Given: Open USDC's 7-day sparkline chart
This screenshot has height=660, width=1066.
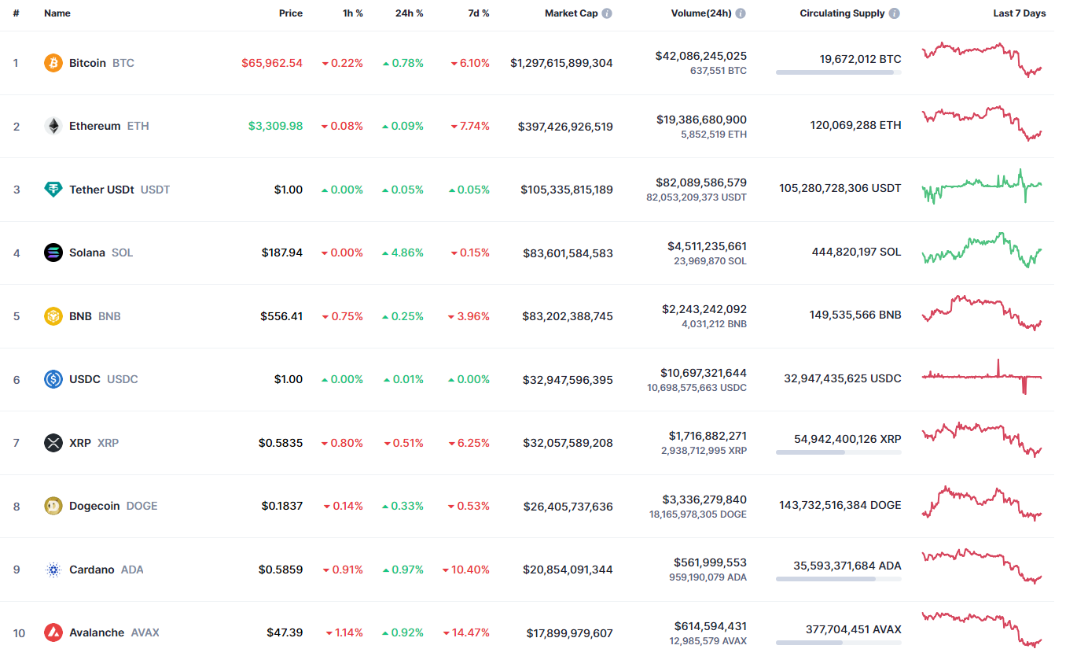Looking at the screenshot, I should point(982,377).
